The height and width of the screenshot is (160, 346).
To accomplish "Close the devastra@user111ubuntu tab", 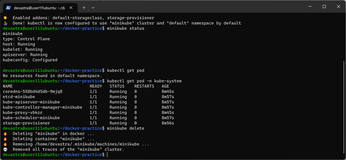I will coord(71,8).
